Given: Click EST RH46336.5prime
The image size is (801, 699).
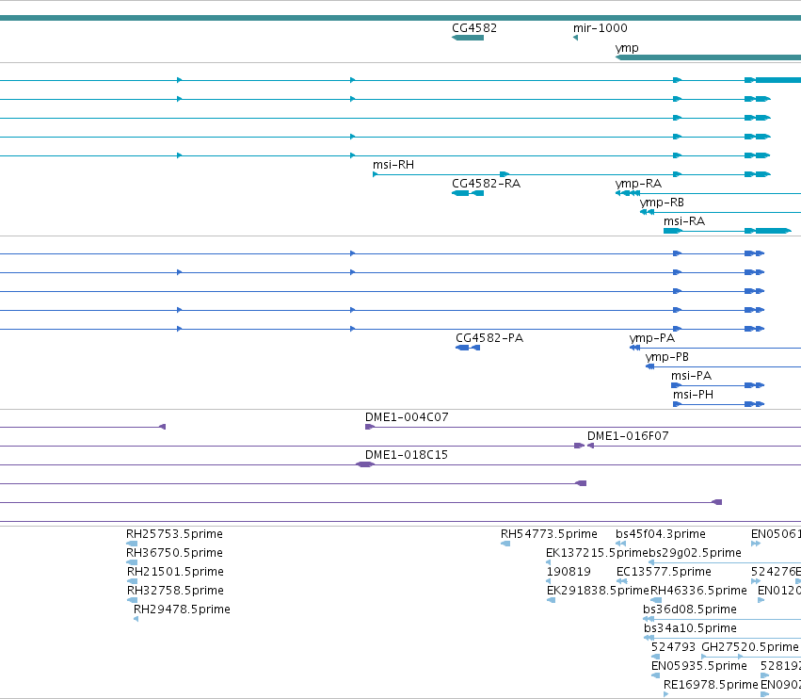Looking at the screenshot, I should 698,591.
